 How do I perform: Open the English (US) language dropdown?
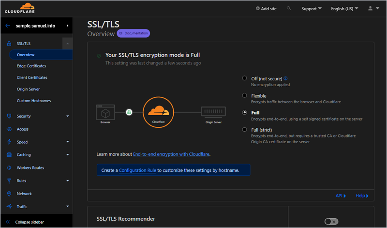click(x=344, y=9)
